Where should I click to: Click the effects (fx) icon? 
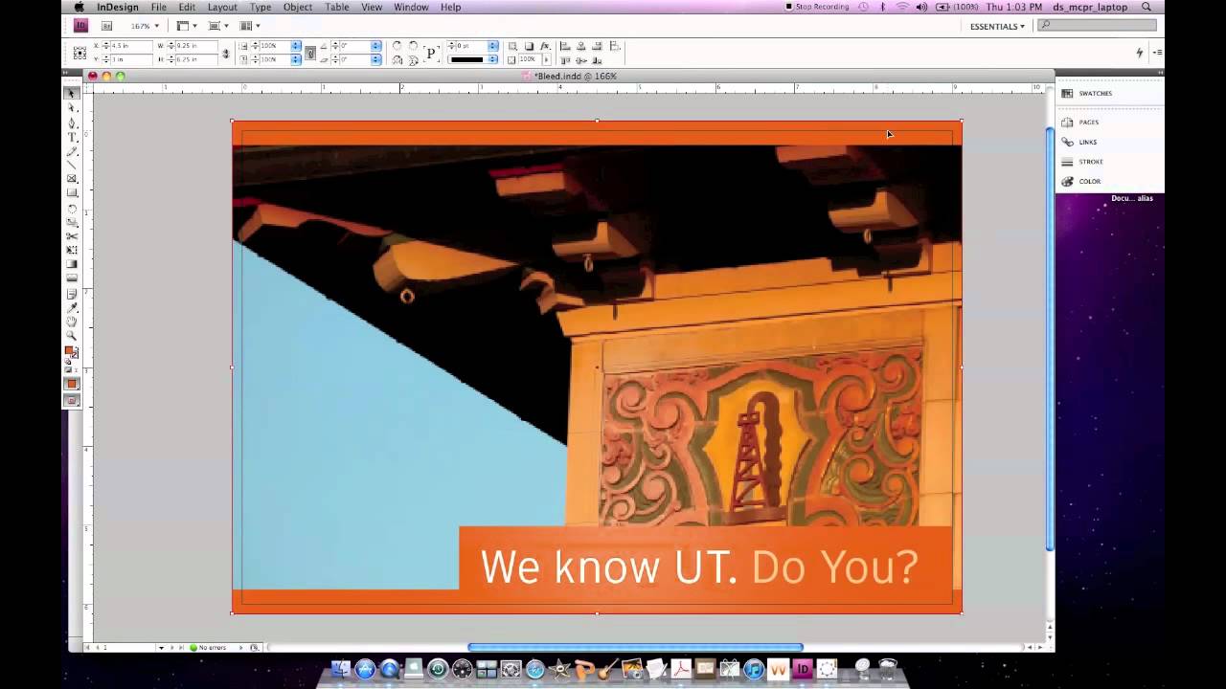545,46
